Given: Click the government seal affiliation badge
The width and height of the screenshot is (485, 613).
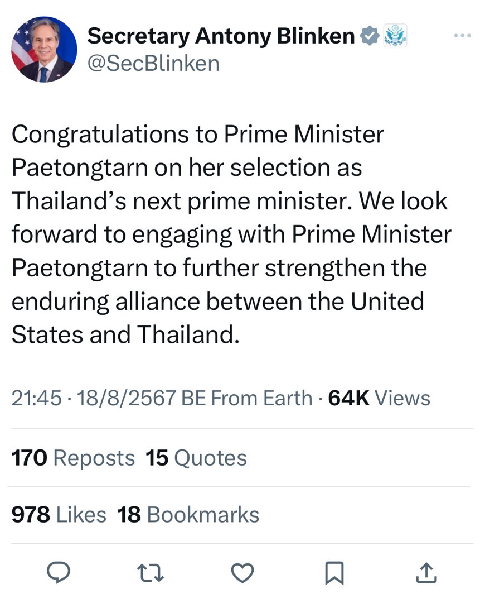Looking at the screenshot, I should (x=395, y=36).
